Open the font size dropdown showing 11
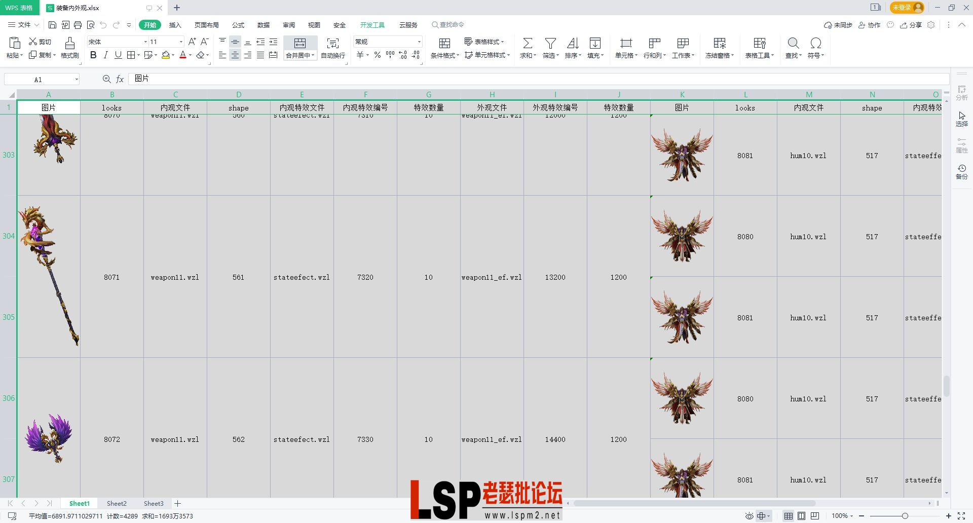The height and width of the screenshot is (523, 973). coord(181,42)
